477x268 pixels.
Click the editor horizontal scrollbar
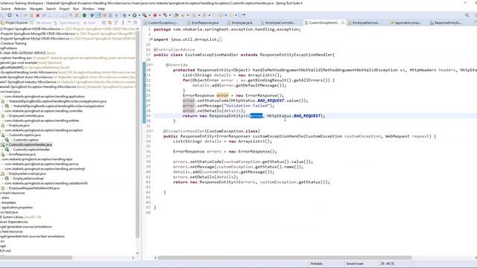coord(285,258)
